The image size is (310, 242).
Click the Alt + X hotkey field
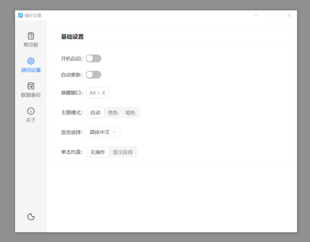(x=97, y=93)
